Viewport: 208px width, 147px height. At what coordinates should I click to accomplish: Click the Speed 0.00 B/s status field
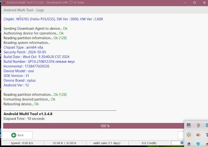(x=21, y=143)
